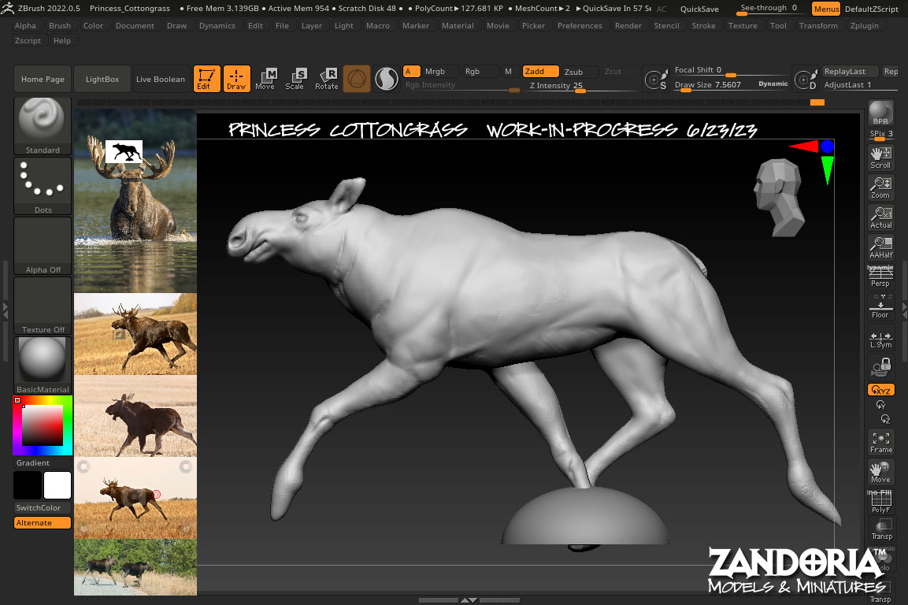Image resolution: width=908 pixels, height=605 pixels.
Task: Click the Frame view icon
Action: 880,442
